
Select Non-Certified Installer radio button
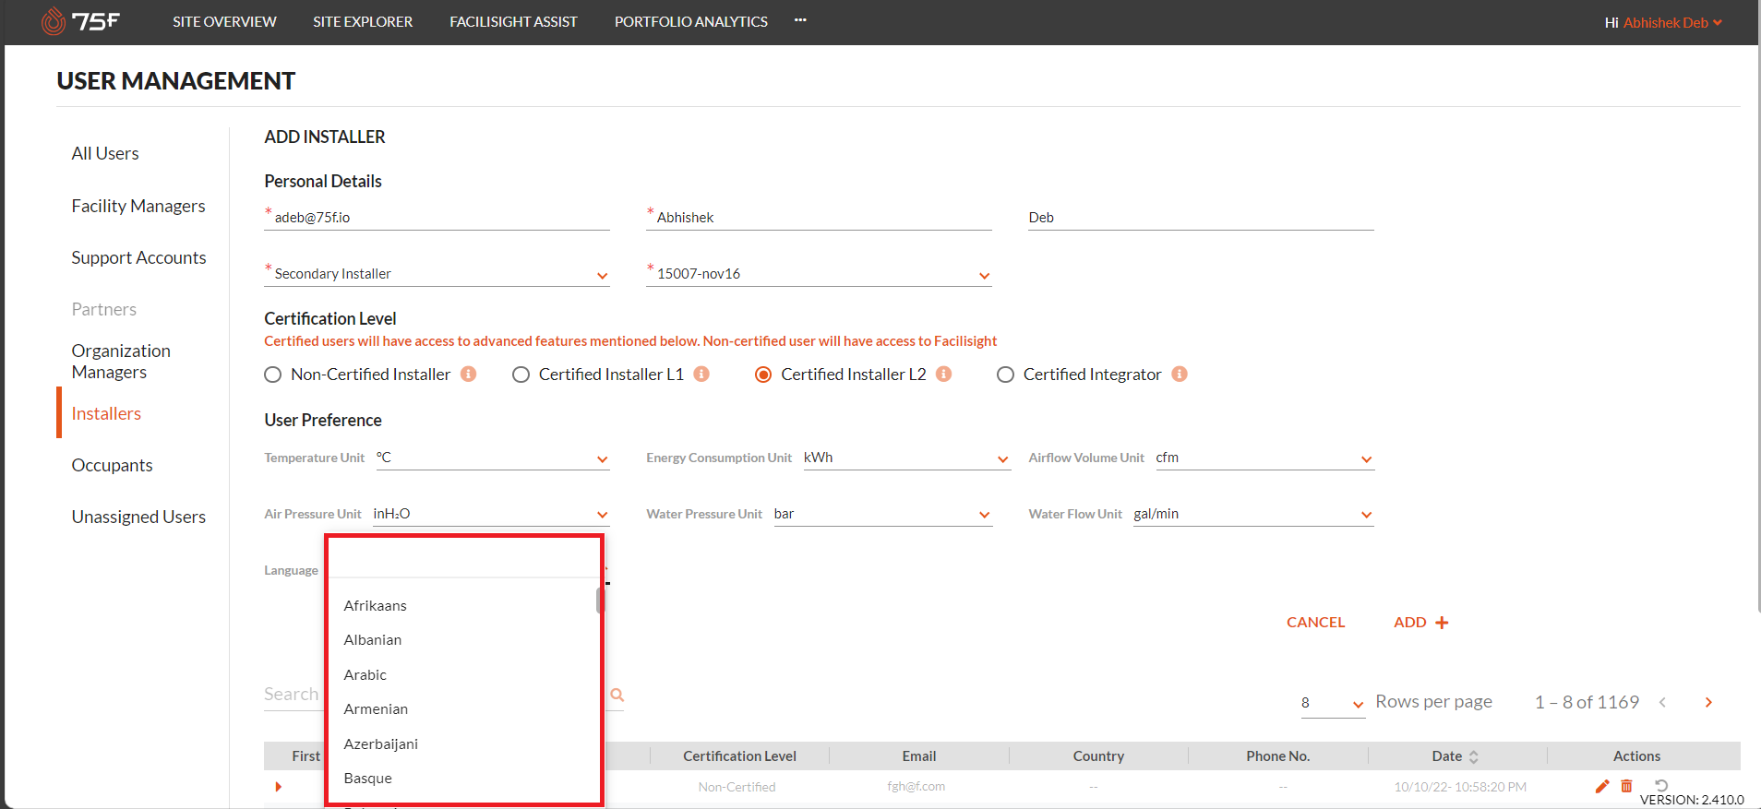tap(273, 375)
